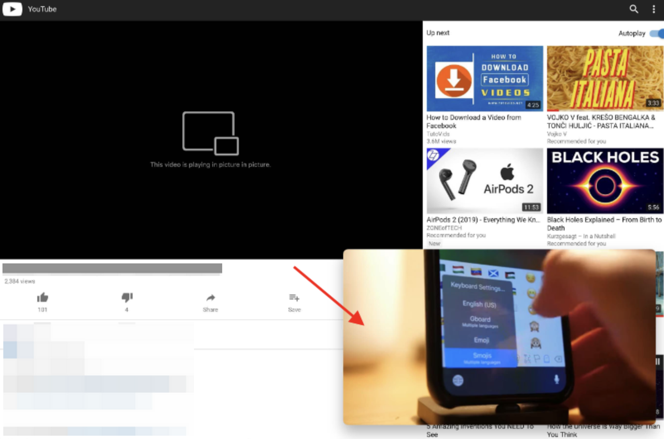Open the three-dot options menu
This screenshot has height=439, width=664.
coord(653,9)
